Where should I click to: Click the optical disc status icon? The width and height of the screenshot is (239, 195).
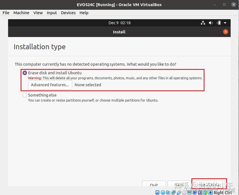(x=163, y=192)
